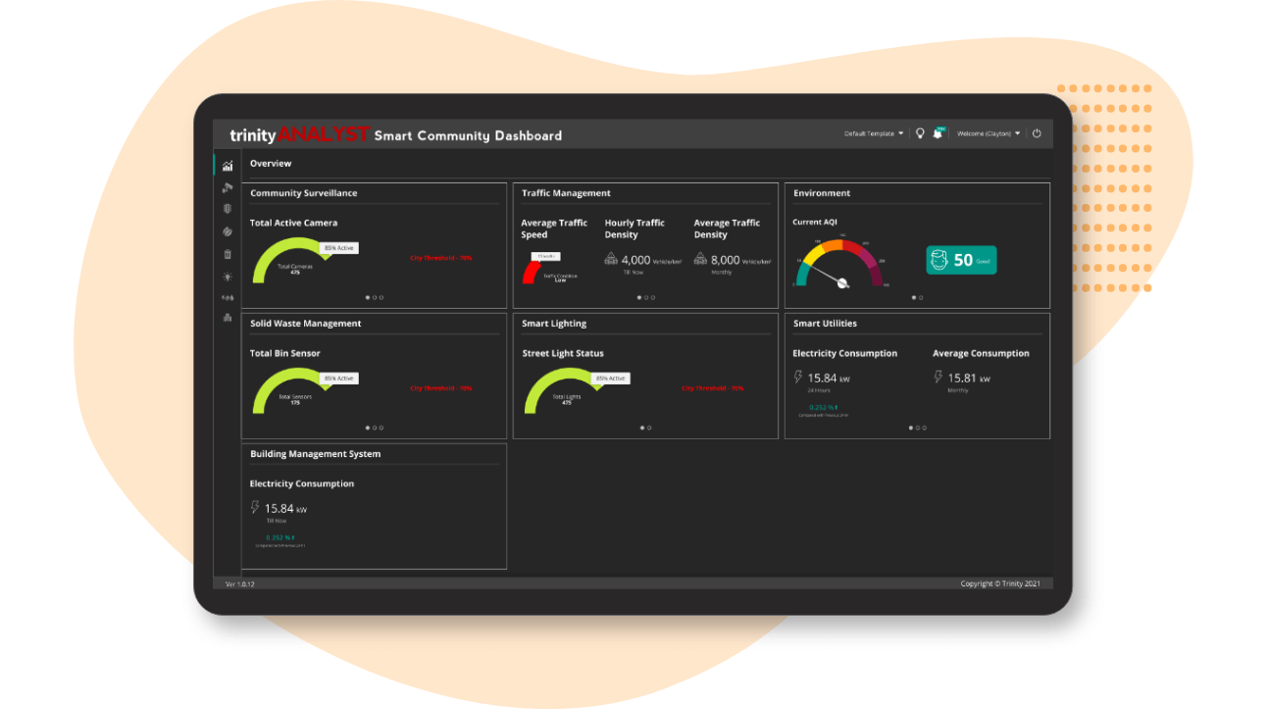Click Smart Utilities Electricity Consumption bolt icon

click(798, 377)
